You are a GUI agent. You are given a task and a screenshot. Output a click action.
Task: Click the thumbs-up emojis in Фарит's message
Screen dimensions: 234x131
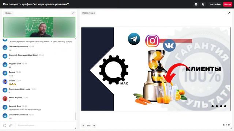(x=12, y=84)
